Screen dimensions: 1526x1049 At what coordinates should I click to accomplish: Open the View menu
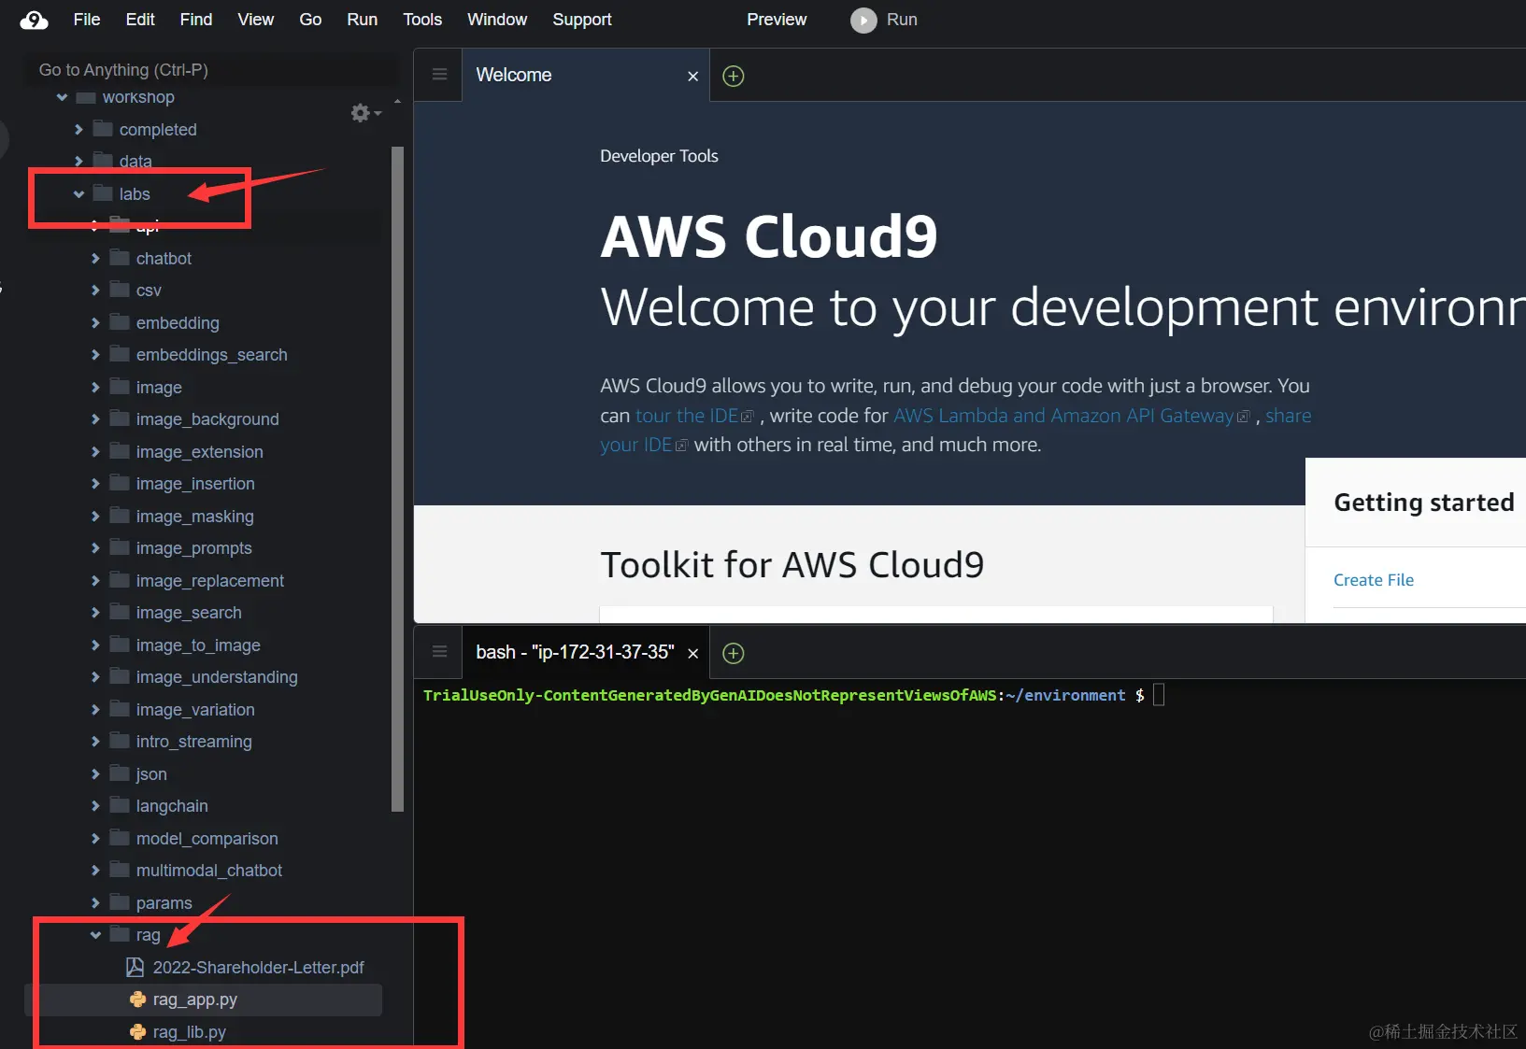[255, 20]
